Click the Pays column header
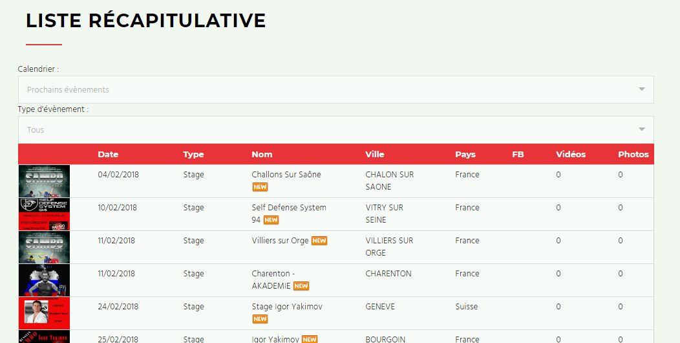680x343 pixels. (465, 154)
